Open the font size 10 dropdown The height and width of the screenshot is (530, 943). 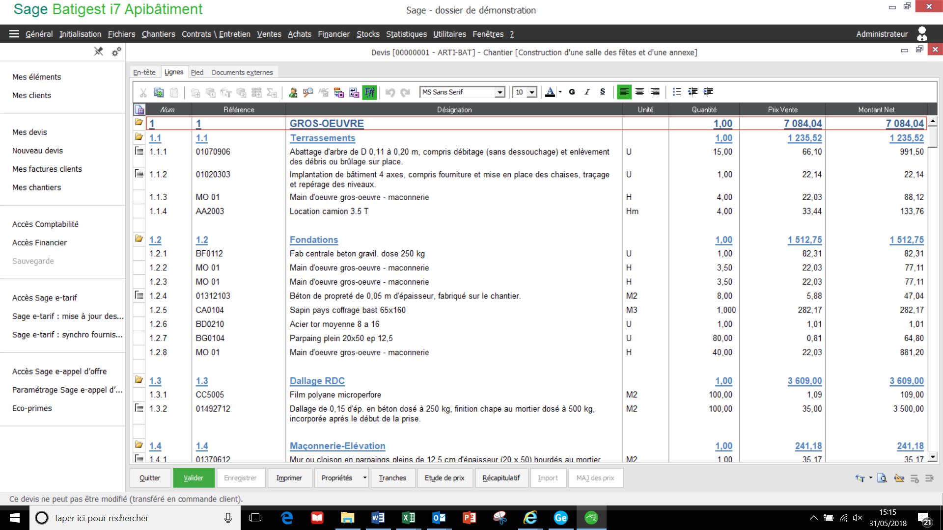(531, 92)
